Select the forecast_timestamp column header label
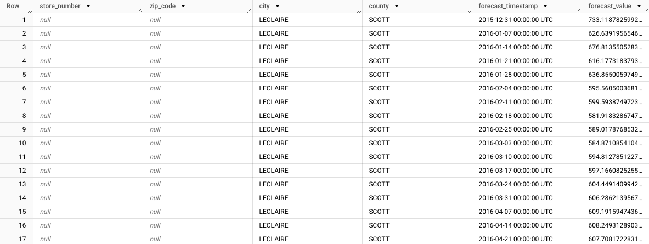Image resolution: width=649 pixels, height=244 pixels. click(x=507, y=6)
